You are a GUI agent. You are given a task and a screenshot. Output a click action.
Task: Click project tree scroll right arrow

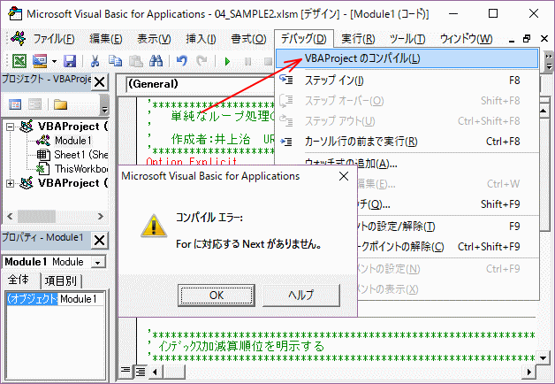[x=101, y=216]
